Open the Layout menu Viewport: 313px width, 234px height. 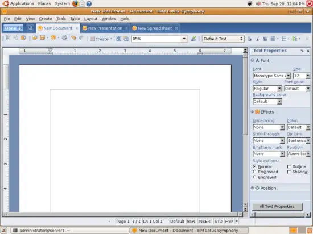90,19
